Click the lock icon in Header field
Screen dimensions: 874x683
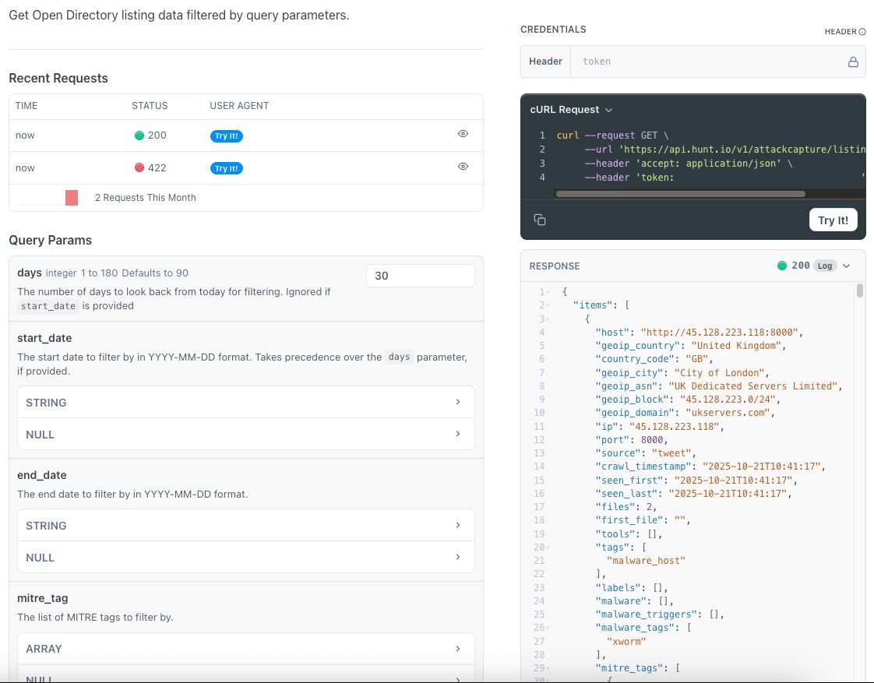click(x=853, y=62)
